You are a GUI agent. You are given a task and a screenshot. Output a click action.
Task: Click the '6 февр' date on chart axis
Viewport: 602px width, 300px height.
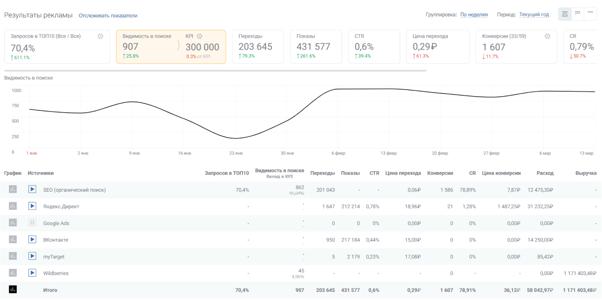pos(338,153)
